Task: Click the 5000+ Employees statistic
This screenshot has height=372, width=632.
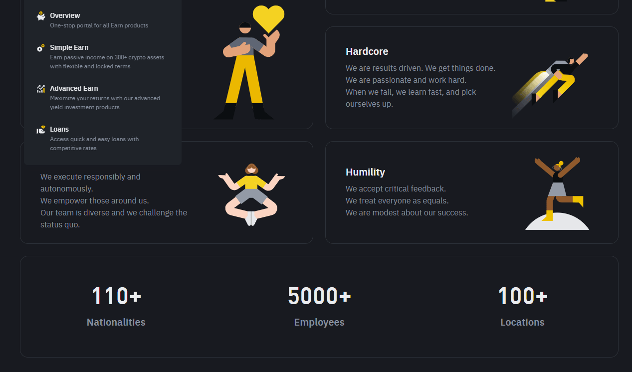Action: pos(319,306)
